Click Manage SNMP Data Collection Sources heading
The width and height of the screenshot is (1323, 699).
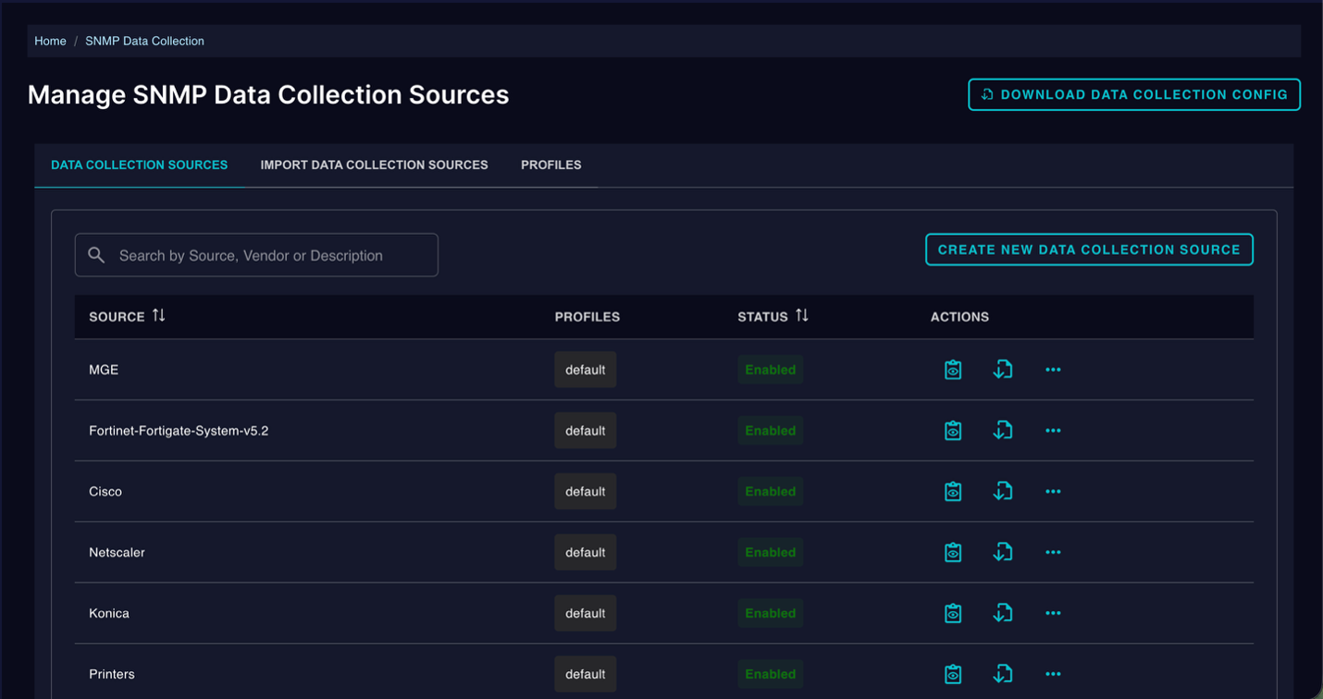tap(268, 95)
